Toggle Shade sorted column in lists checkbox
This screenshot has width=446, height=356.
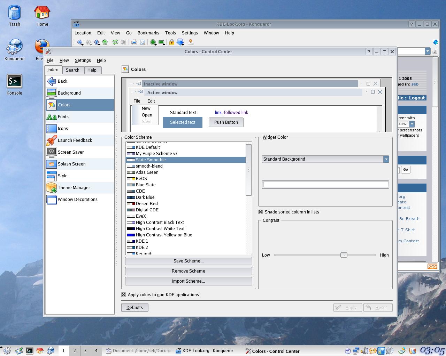tap(260, 212)
